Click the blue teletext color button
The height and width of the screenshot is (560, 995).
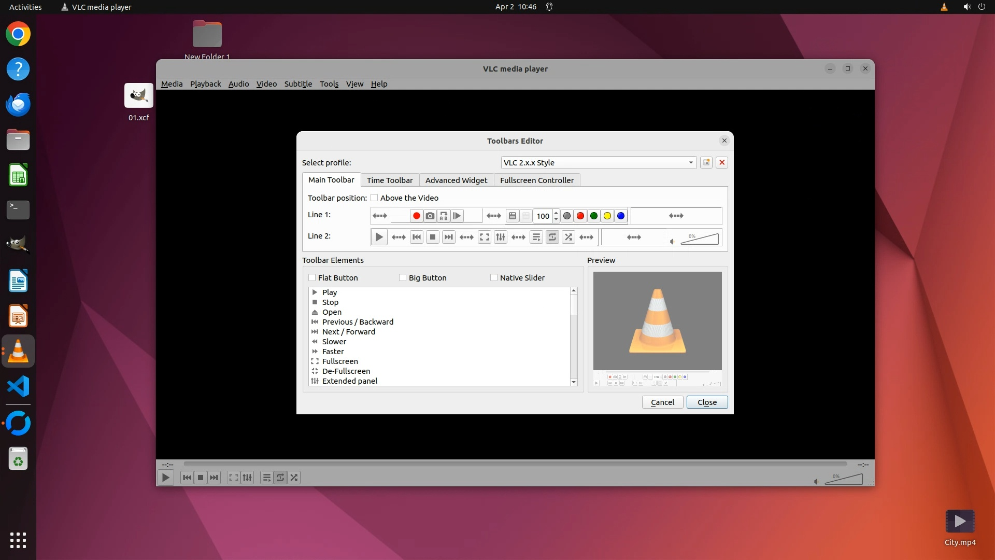click(x=621, y=216)
